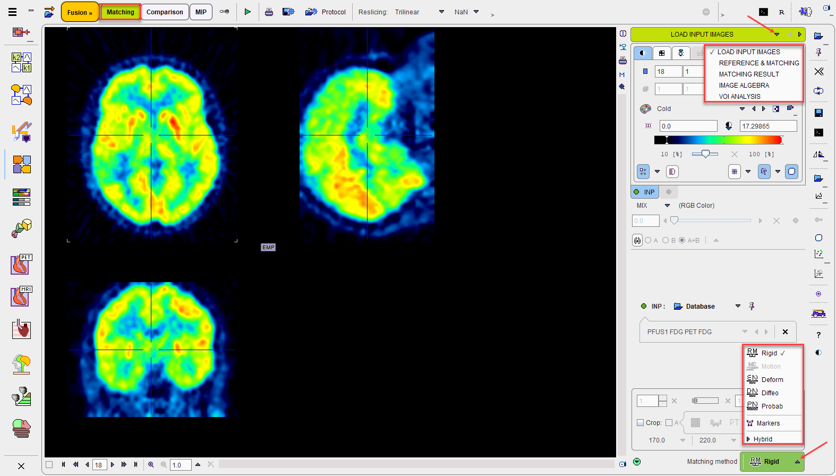The height and width of the screenshot is (476, 836).
Task: Open the layout grid image tab
Action: pos(662,53)
